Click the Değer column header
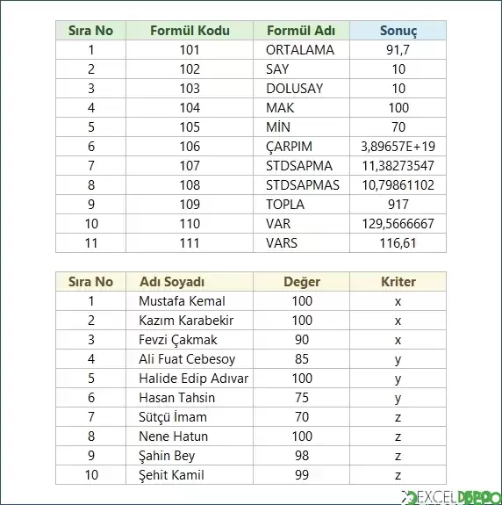 (x=302, y=282)
